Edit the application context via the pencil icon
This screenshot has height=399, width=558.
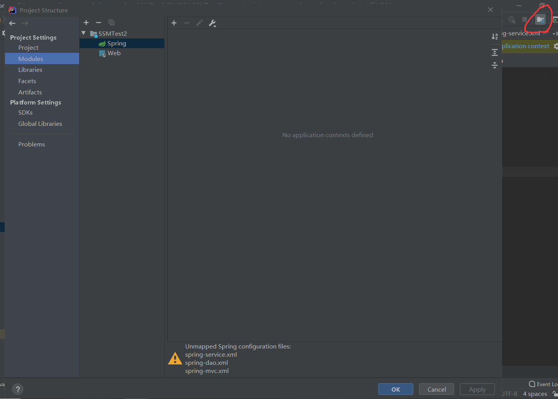tap(199, 23)
